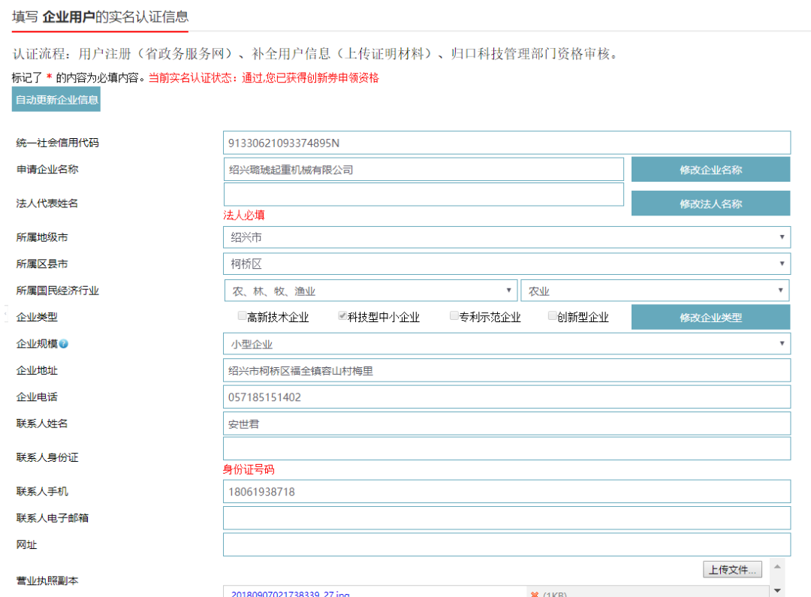Click the 企业类型 label
Screen dimensions: 811x597
pyautogui.click(x=37, y=317)
